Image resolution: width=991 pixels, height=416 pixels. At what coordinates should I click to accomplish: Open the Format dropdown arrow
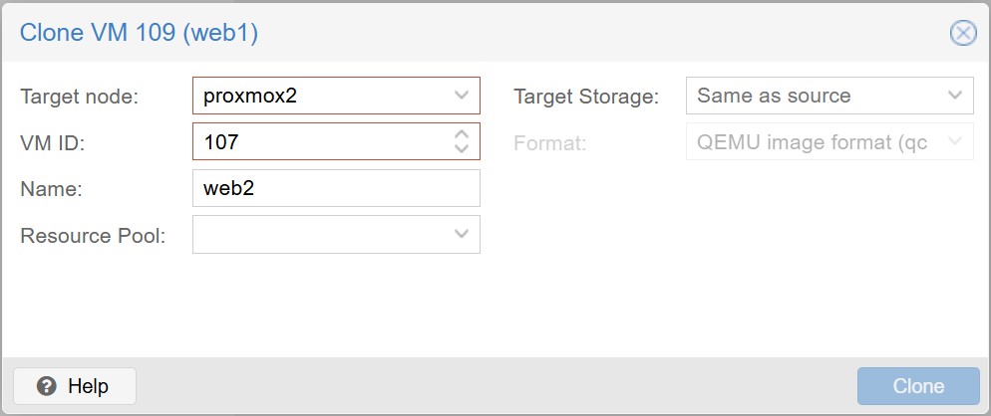pyautogui.click(x=954, y=141)
